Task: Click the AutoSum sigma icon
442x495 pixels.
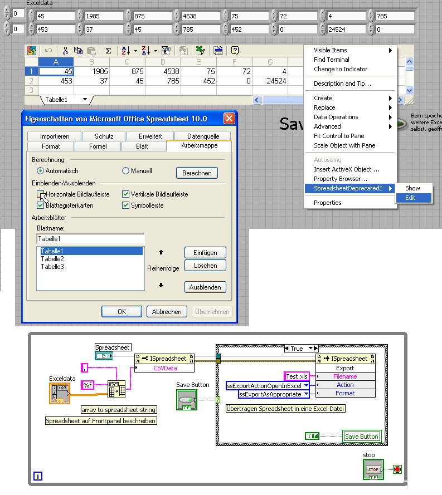Action: (x=108, y=51)
